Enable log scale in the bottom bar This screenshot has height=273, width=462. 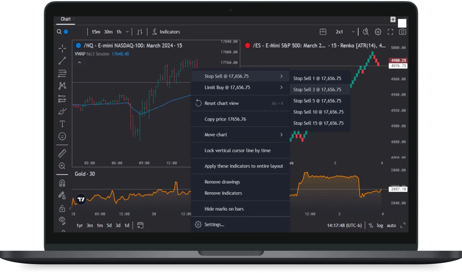point(380,225)
